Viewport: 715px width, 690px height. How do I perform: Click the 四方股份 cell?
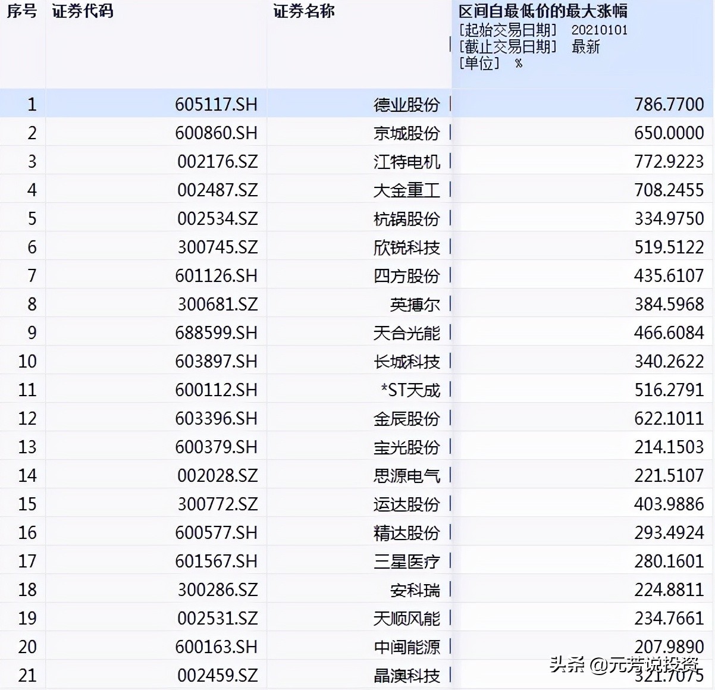(407, 276)
